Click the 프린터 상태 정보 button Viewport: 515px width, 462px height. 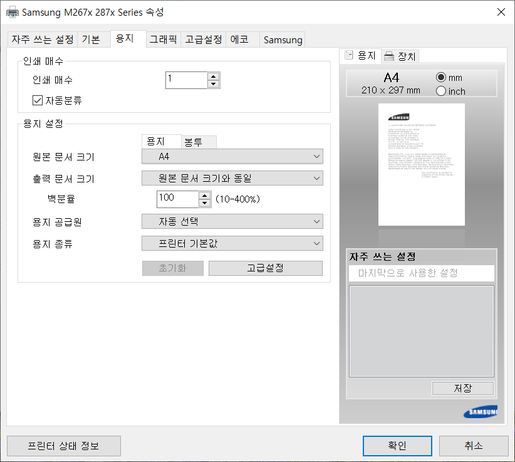tap(64, 446)
